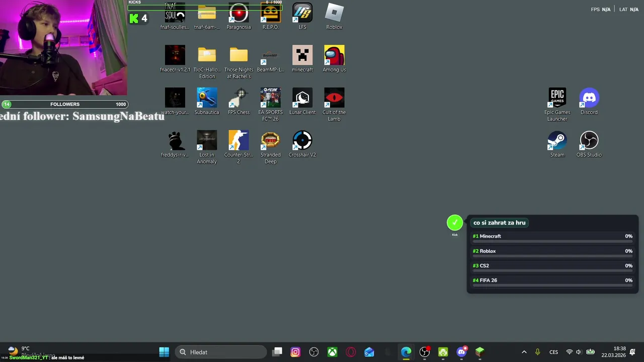Select the #2 Roblox poll option

click(x=552, y=252)
